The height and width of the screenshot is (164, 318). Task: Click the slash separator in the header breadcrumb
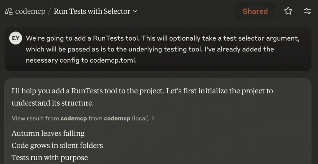[x=49, y=12]
